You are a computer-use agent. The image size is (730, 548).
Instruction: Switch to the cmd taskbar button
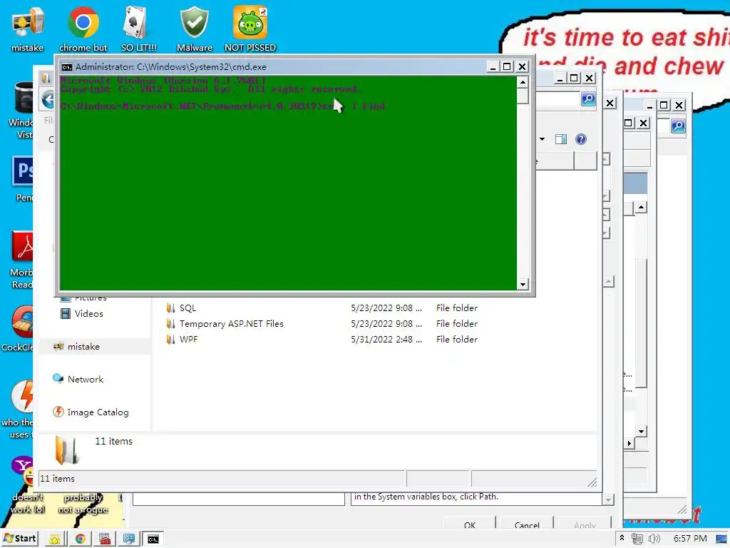(x=153, y=539)
